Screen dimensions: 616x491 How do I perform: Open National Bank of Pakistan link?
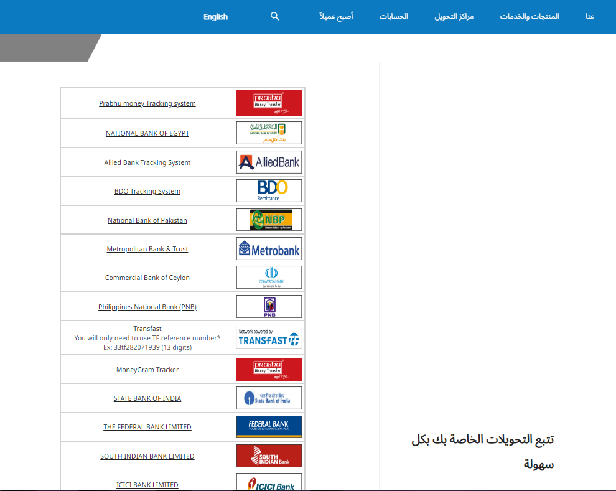[x=147, y=220]
